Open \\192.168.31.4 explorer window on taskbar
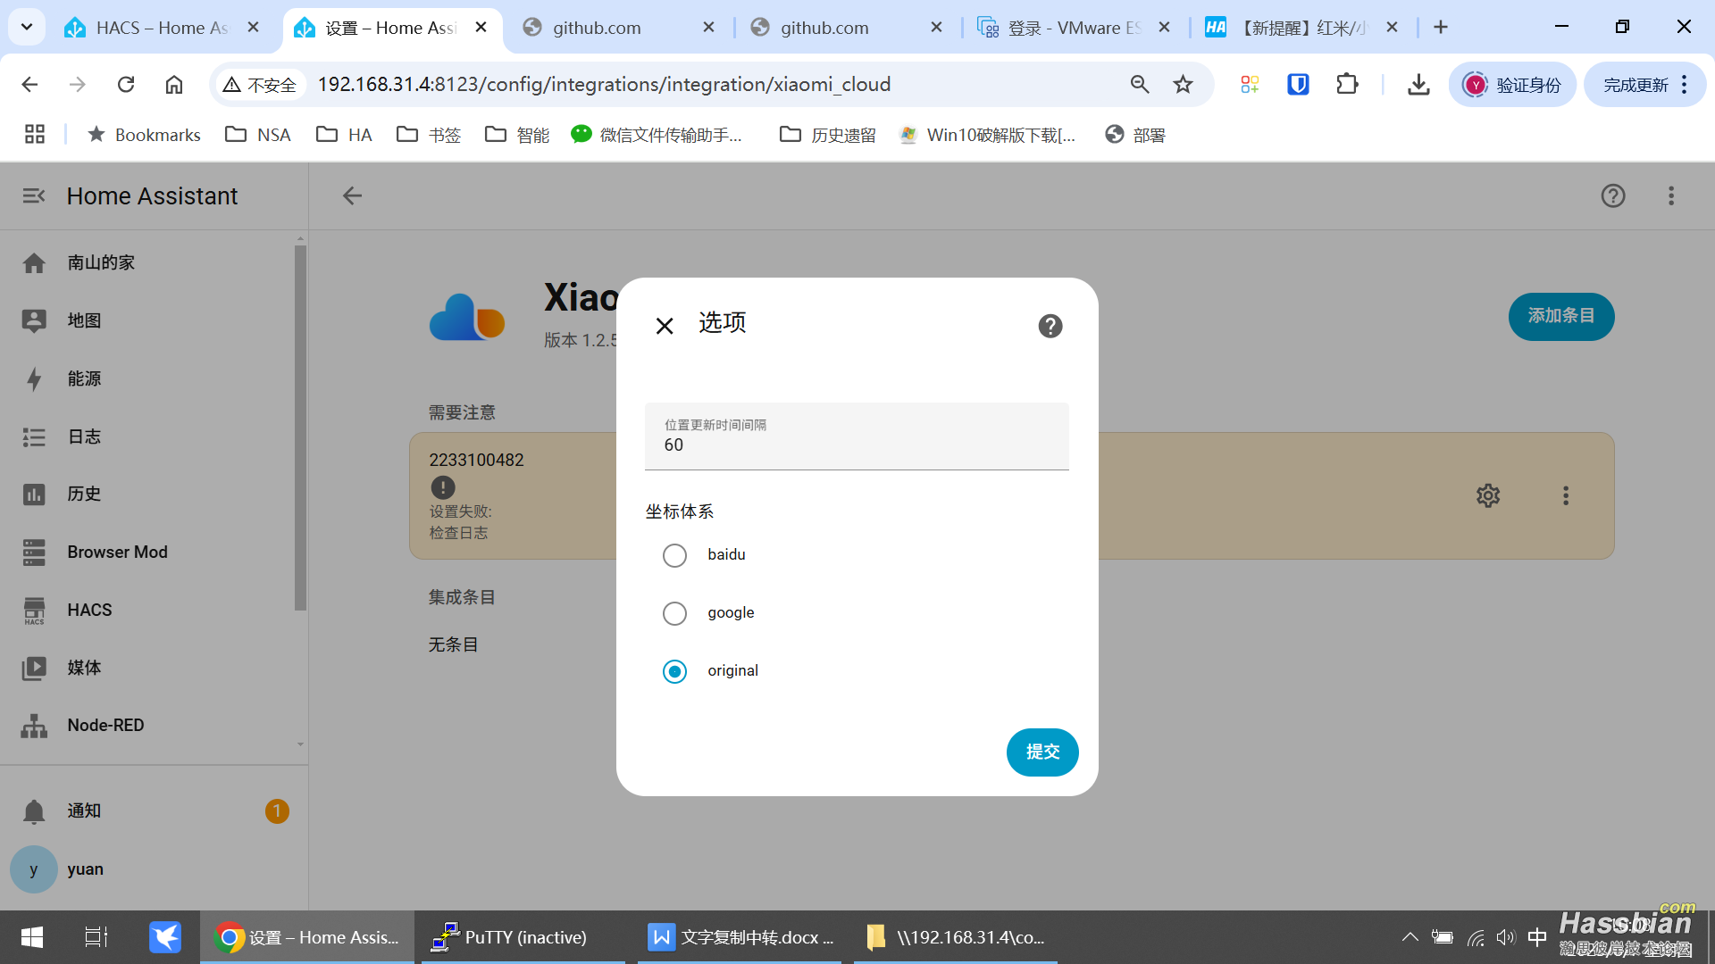Screen dimensions: 1715x964 tap(956, 937)
